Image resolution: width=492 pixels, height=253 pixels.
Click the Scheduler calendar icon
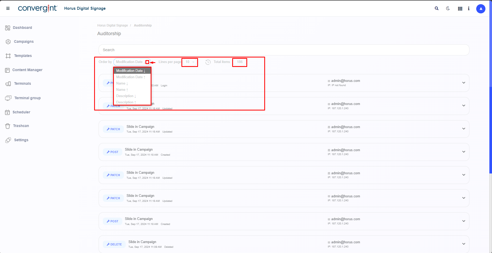click(7, 112)
